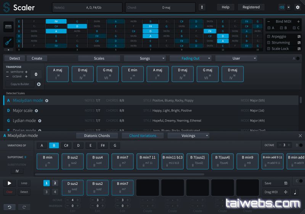Image resolution: width=305 pixels, height=214 pixels.
Task: Click the exclamation alert icon
Action: [202, 7]
